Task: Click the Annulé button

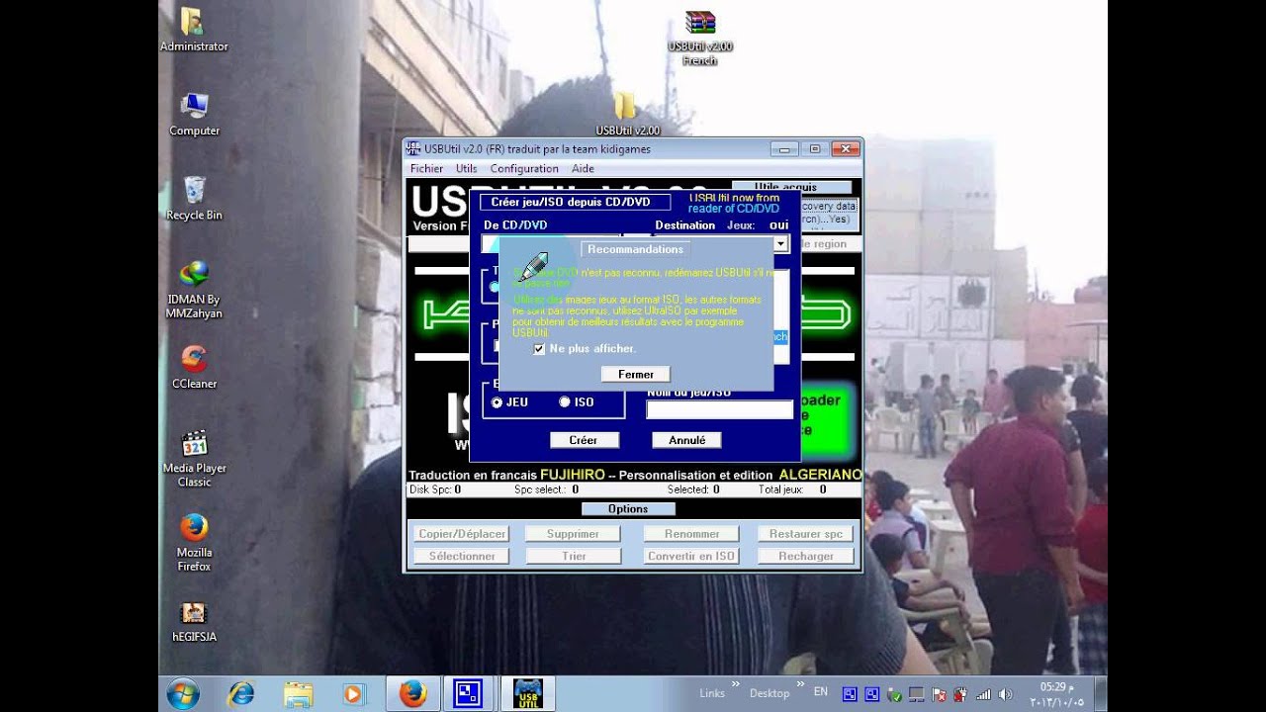Action: pyautogui.click(x=687, y=440)
